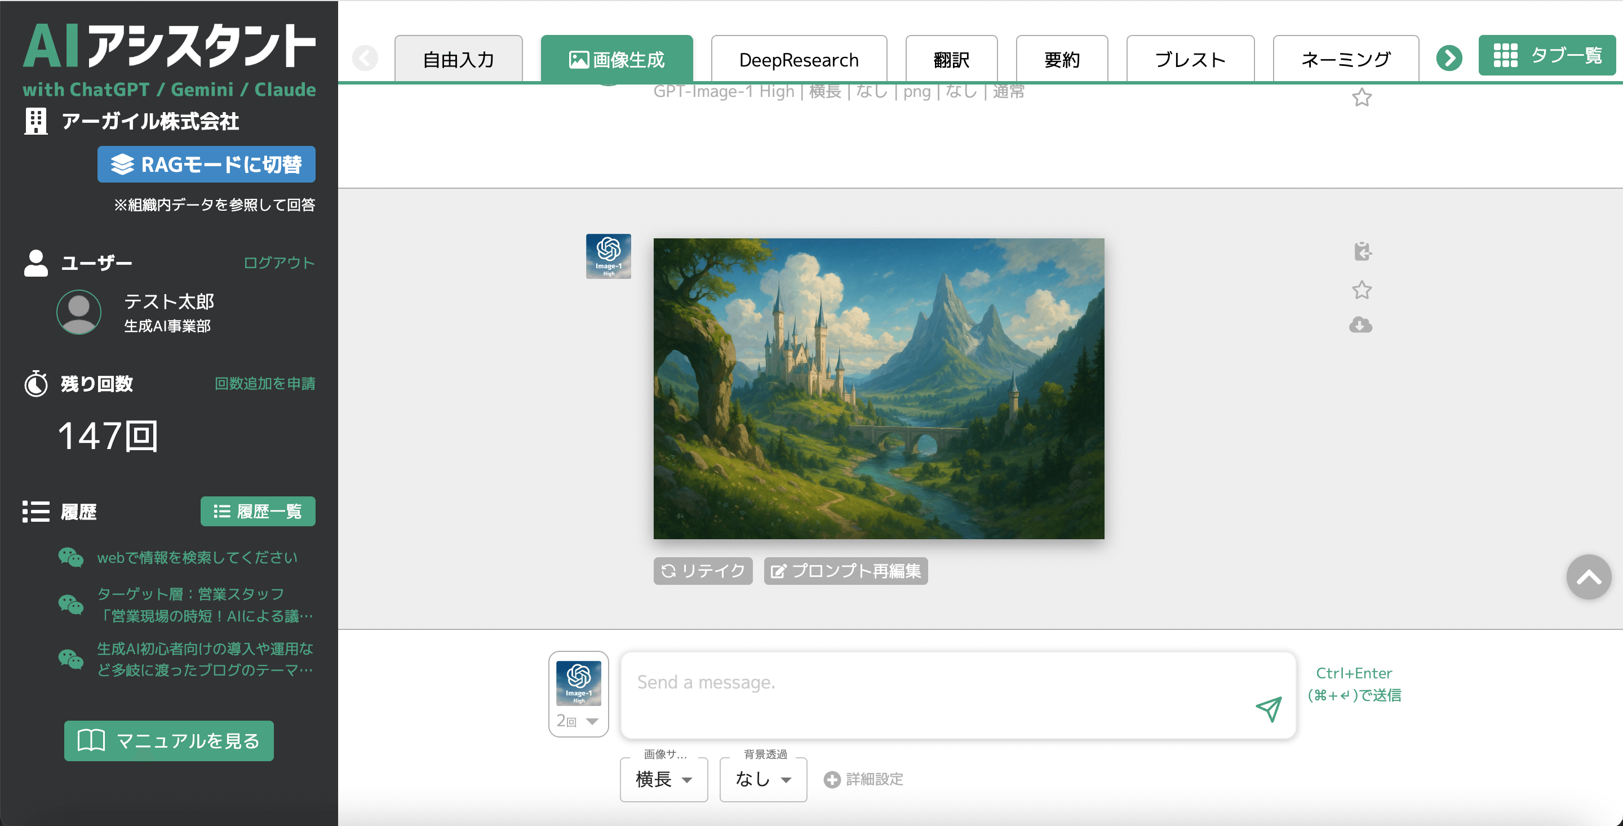Switch to RAG mode
The image size is (1623, 826).
[206, 165]
